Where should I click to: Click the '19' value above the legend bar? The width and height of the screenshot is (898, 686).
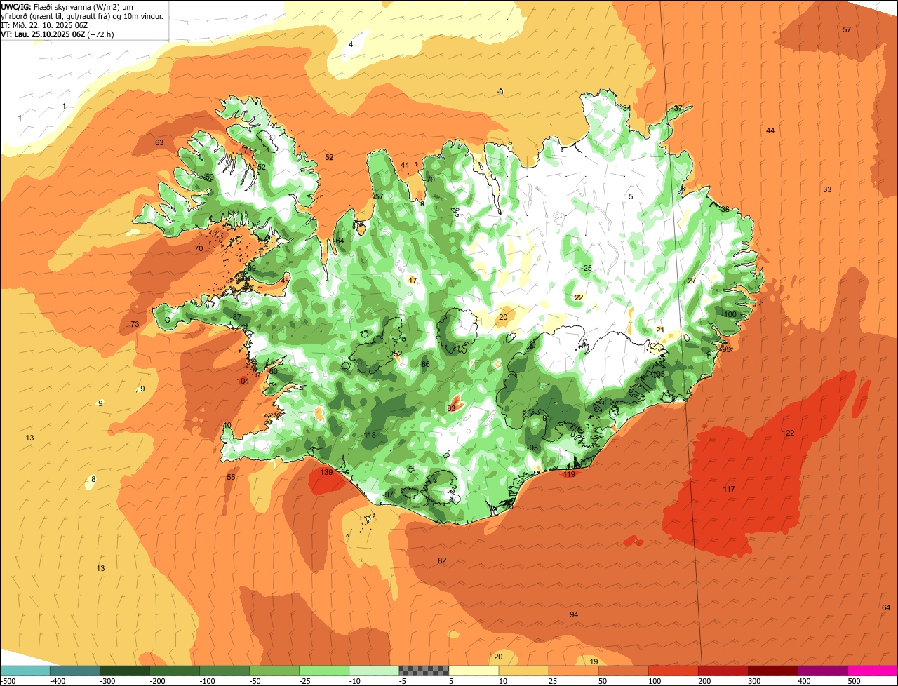coord(594,661)
